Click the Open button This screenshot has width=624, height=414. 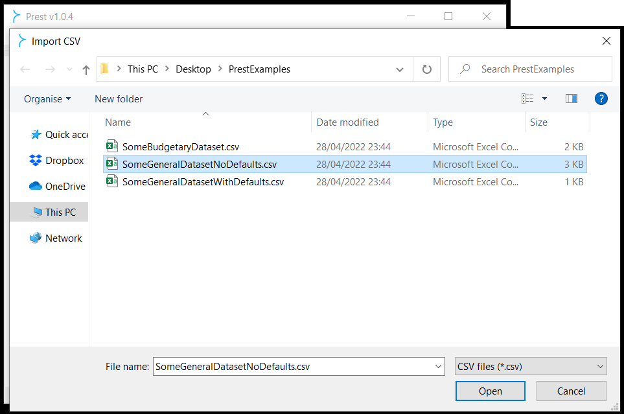pos(491,391)
